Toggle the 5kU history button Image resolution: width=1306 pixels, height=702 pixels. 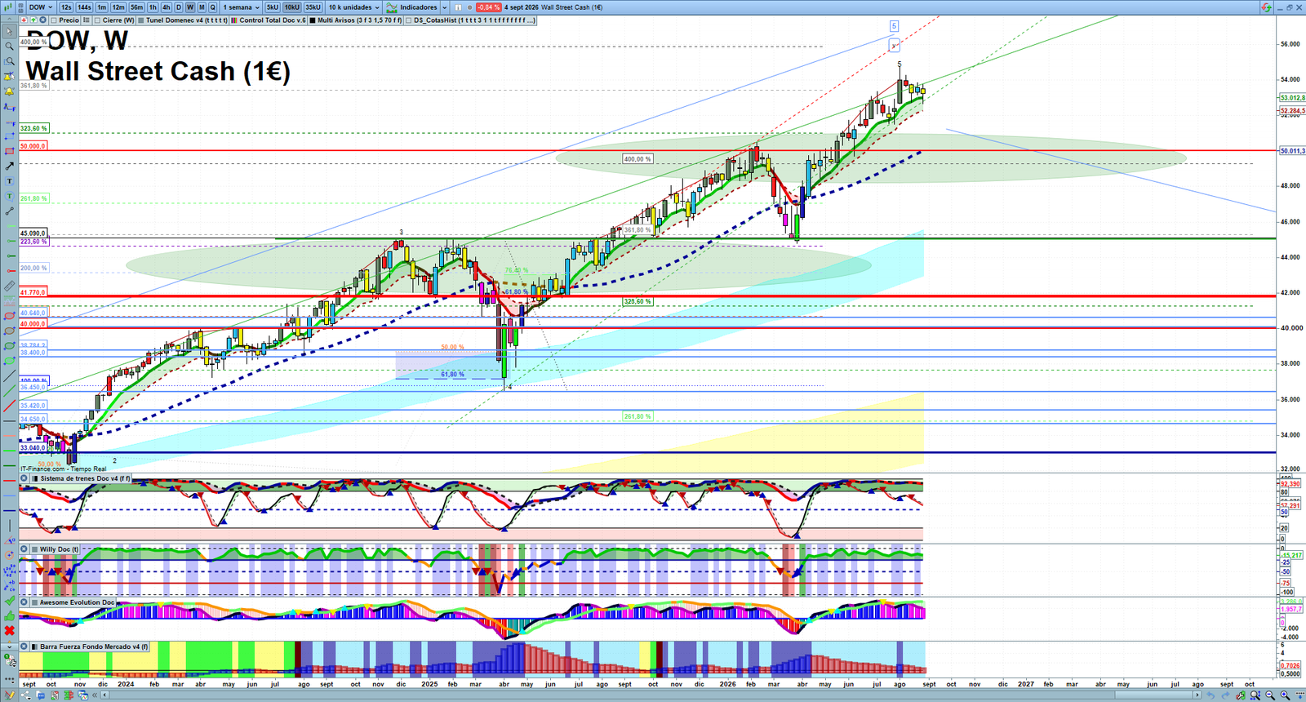272,7
